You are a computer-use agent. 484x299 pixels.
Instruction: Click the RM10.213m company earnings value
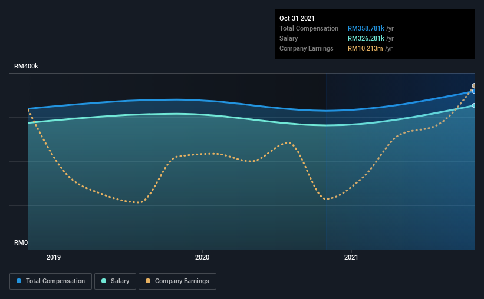365,48
